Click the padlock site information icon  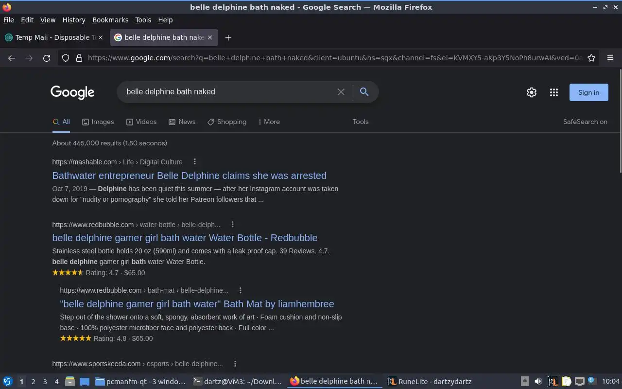click(x=79, y=58)
